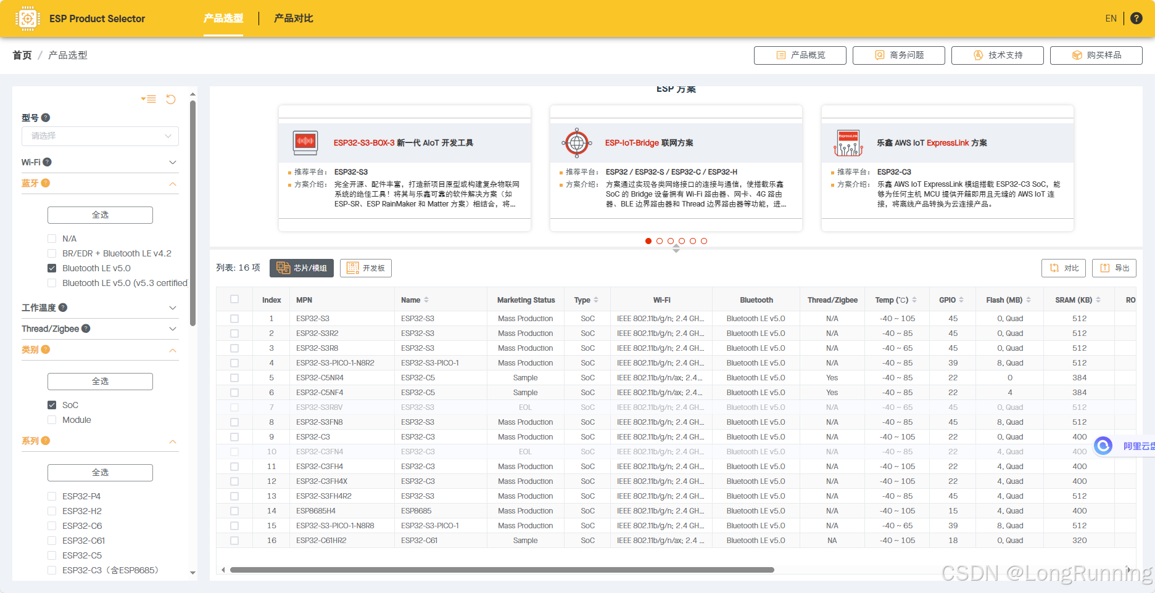Switch to the 产品选型 tab
The image size is (1155, 593).
(x=223, y=18)
